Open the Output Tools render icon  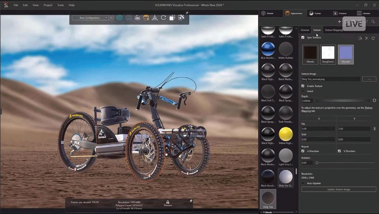coord(172,18)
